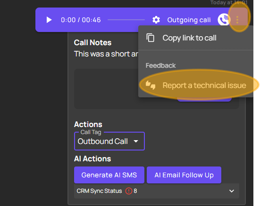260x206 pixels.
Task: Generate AI SMS
Action: click(109, 175)
